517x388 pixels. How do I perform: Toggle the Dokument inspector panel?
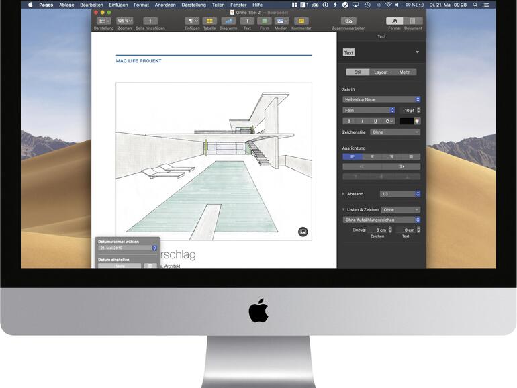[x=413, y=21]
